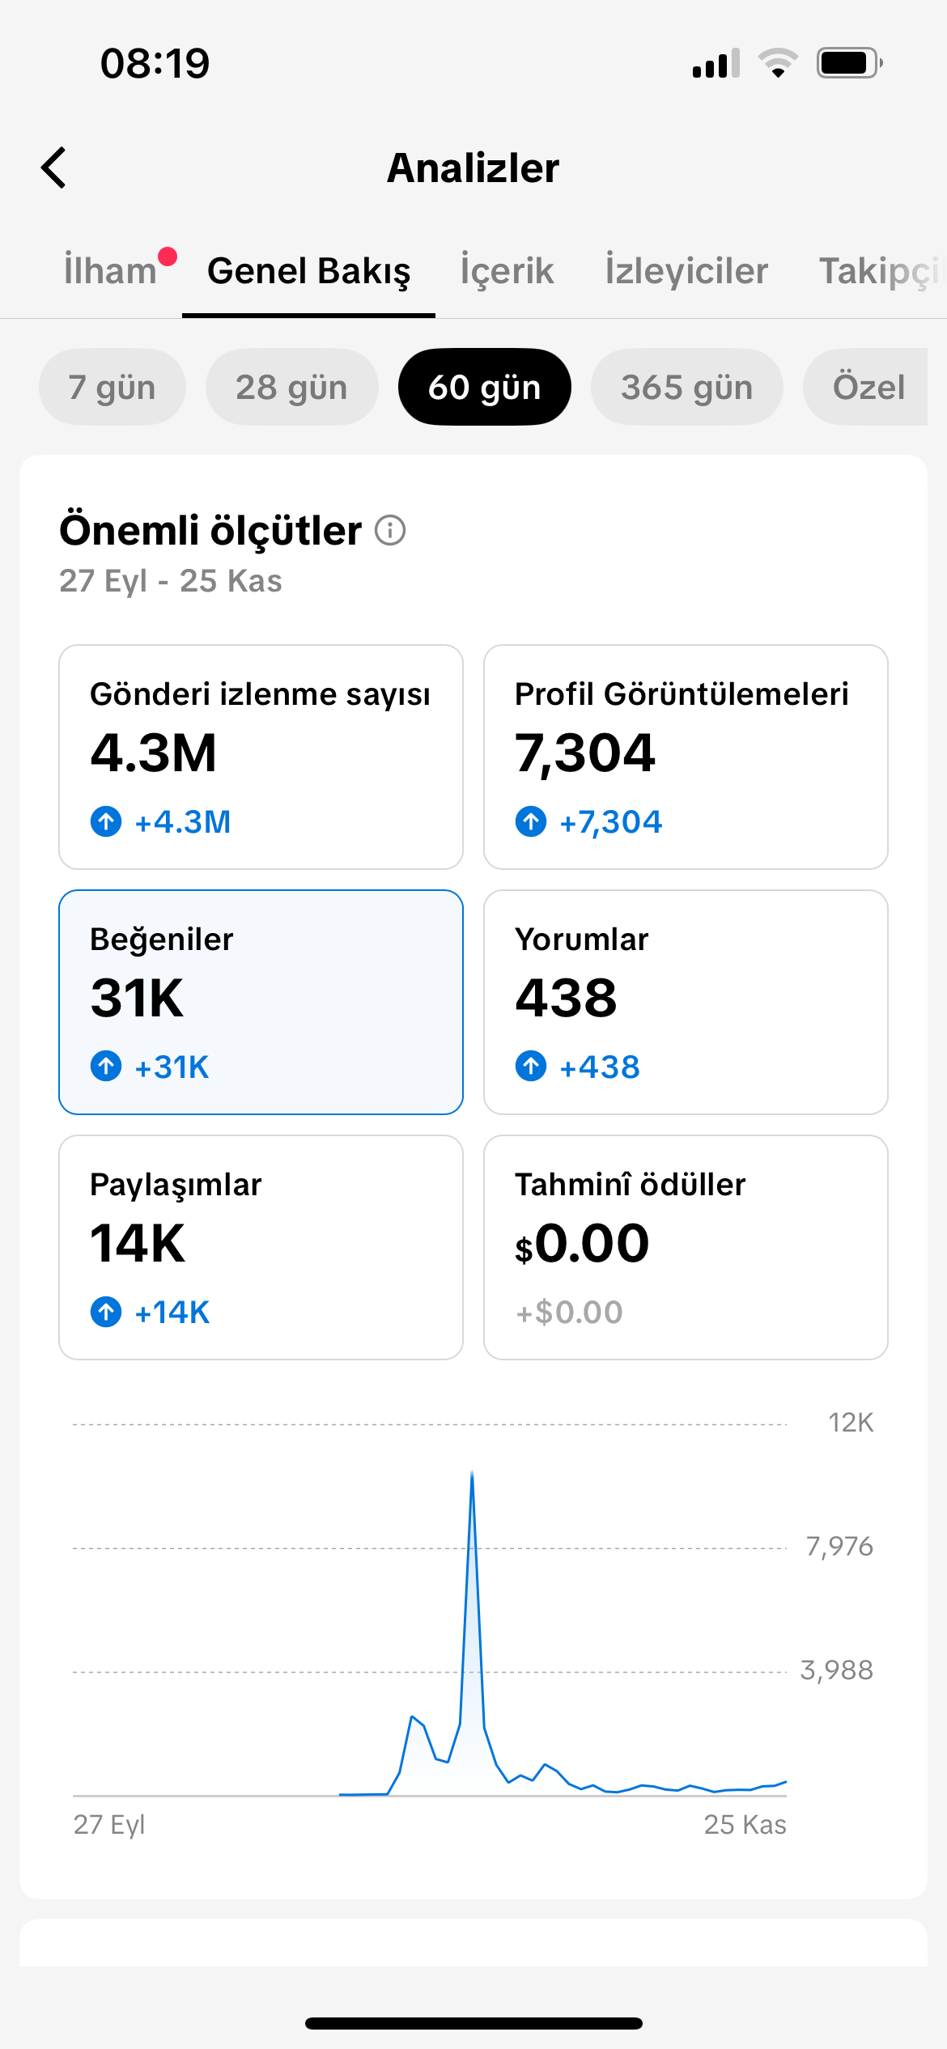The image size is (947, 2049).
Task: Click the up-arrow icon under Profil Görüntülemeleri
Action: (531, 821)
